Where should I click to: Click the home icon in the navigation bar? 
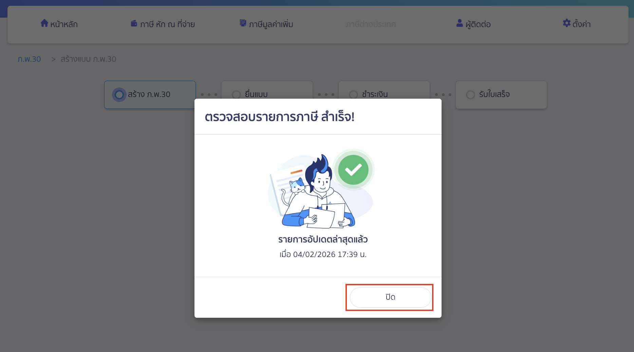pyautogui.click(x=44, y=23)
